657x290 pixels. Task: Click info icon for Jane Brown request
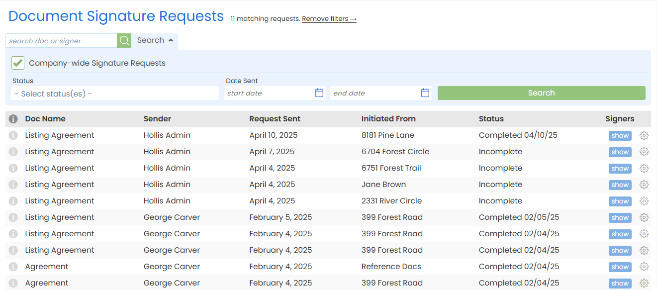13,185
